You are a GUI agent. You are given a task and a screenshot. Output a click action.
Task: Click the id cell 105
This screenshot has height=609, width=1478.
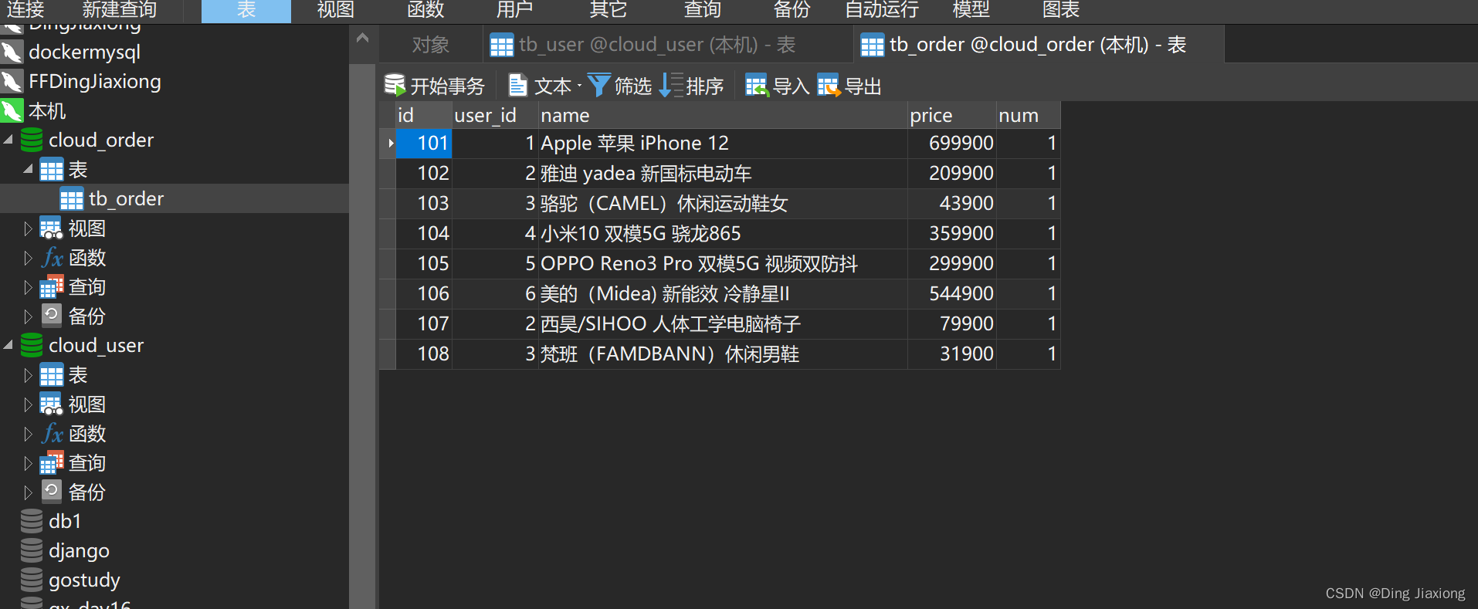(x=424, y=264)
